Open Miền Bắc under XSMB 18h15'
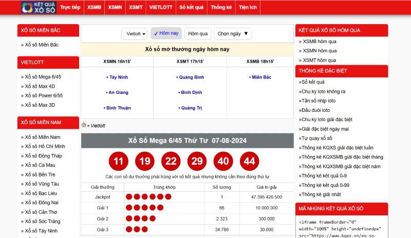Image resolution: width=411 pixels, height=238 pixels. coord(260,77)
